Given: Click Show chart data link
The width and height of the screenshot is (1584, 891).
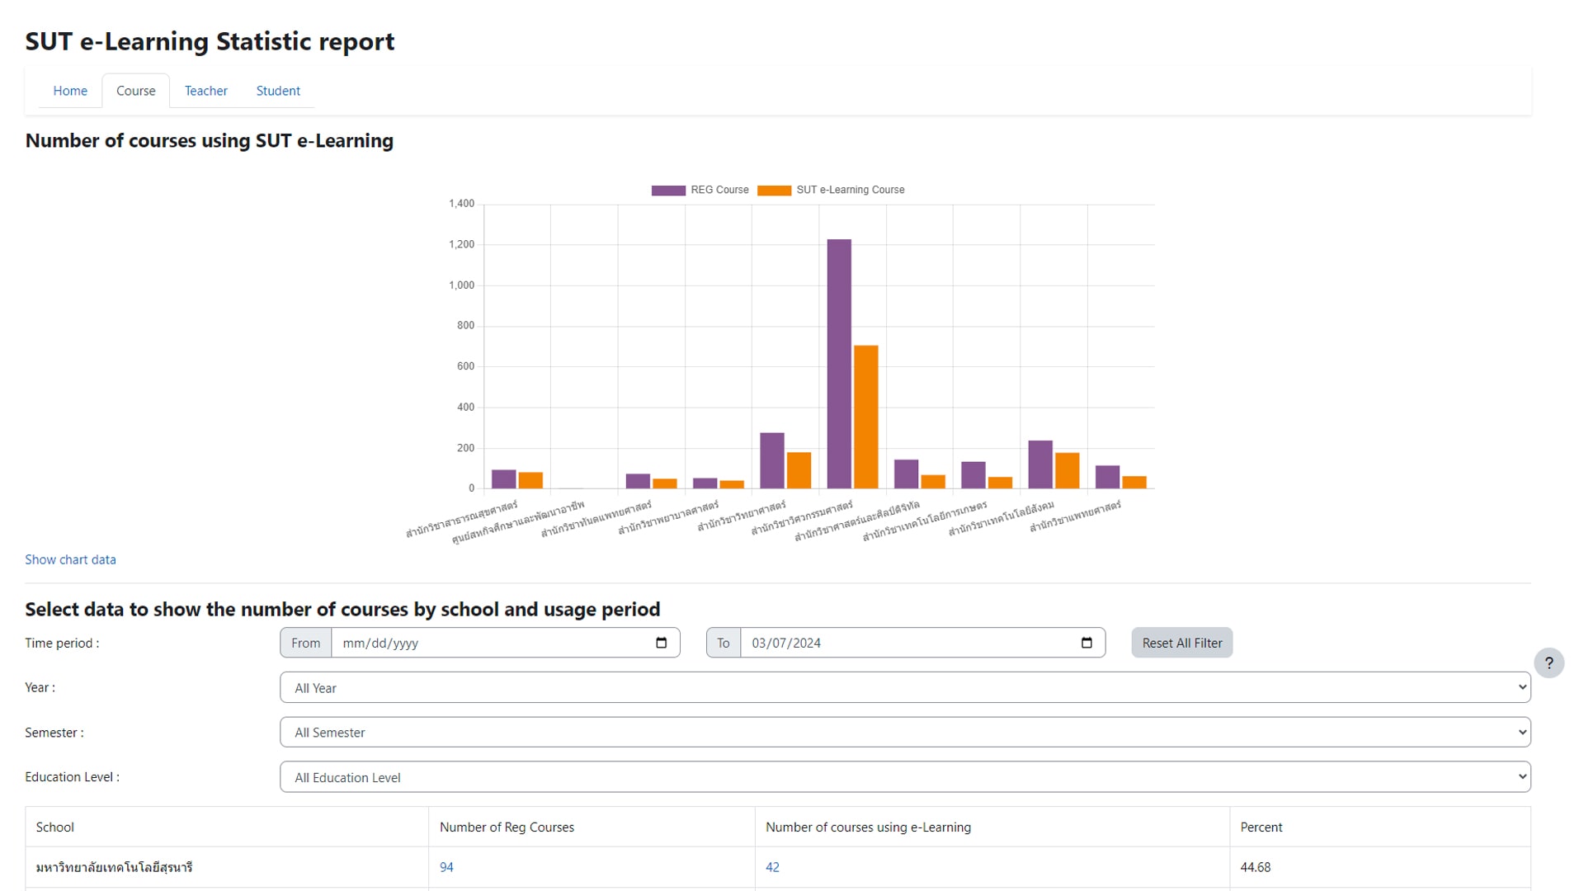Looking at the screenshot, I should click(x=70, y=559).
